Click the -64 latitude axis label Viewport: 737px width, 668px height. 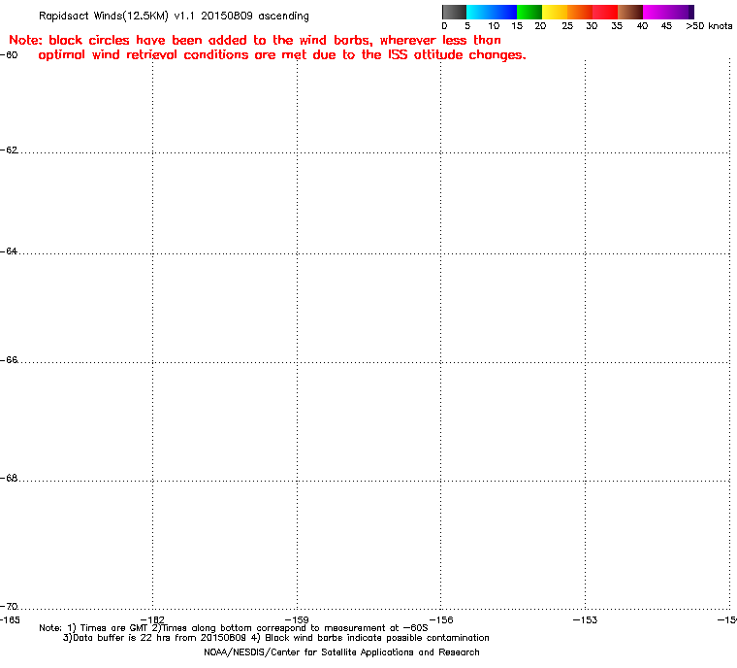[10, 251]
